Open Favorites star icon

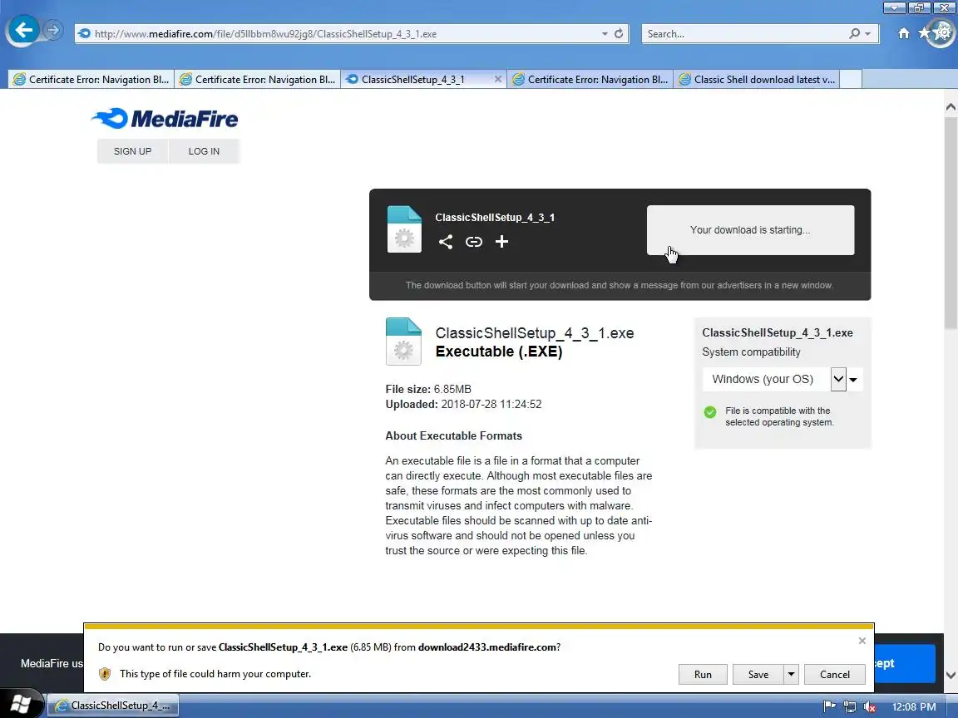[924, 33]
